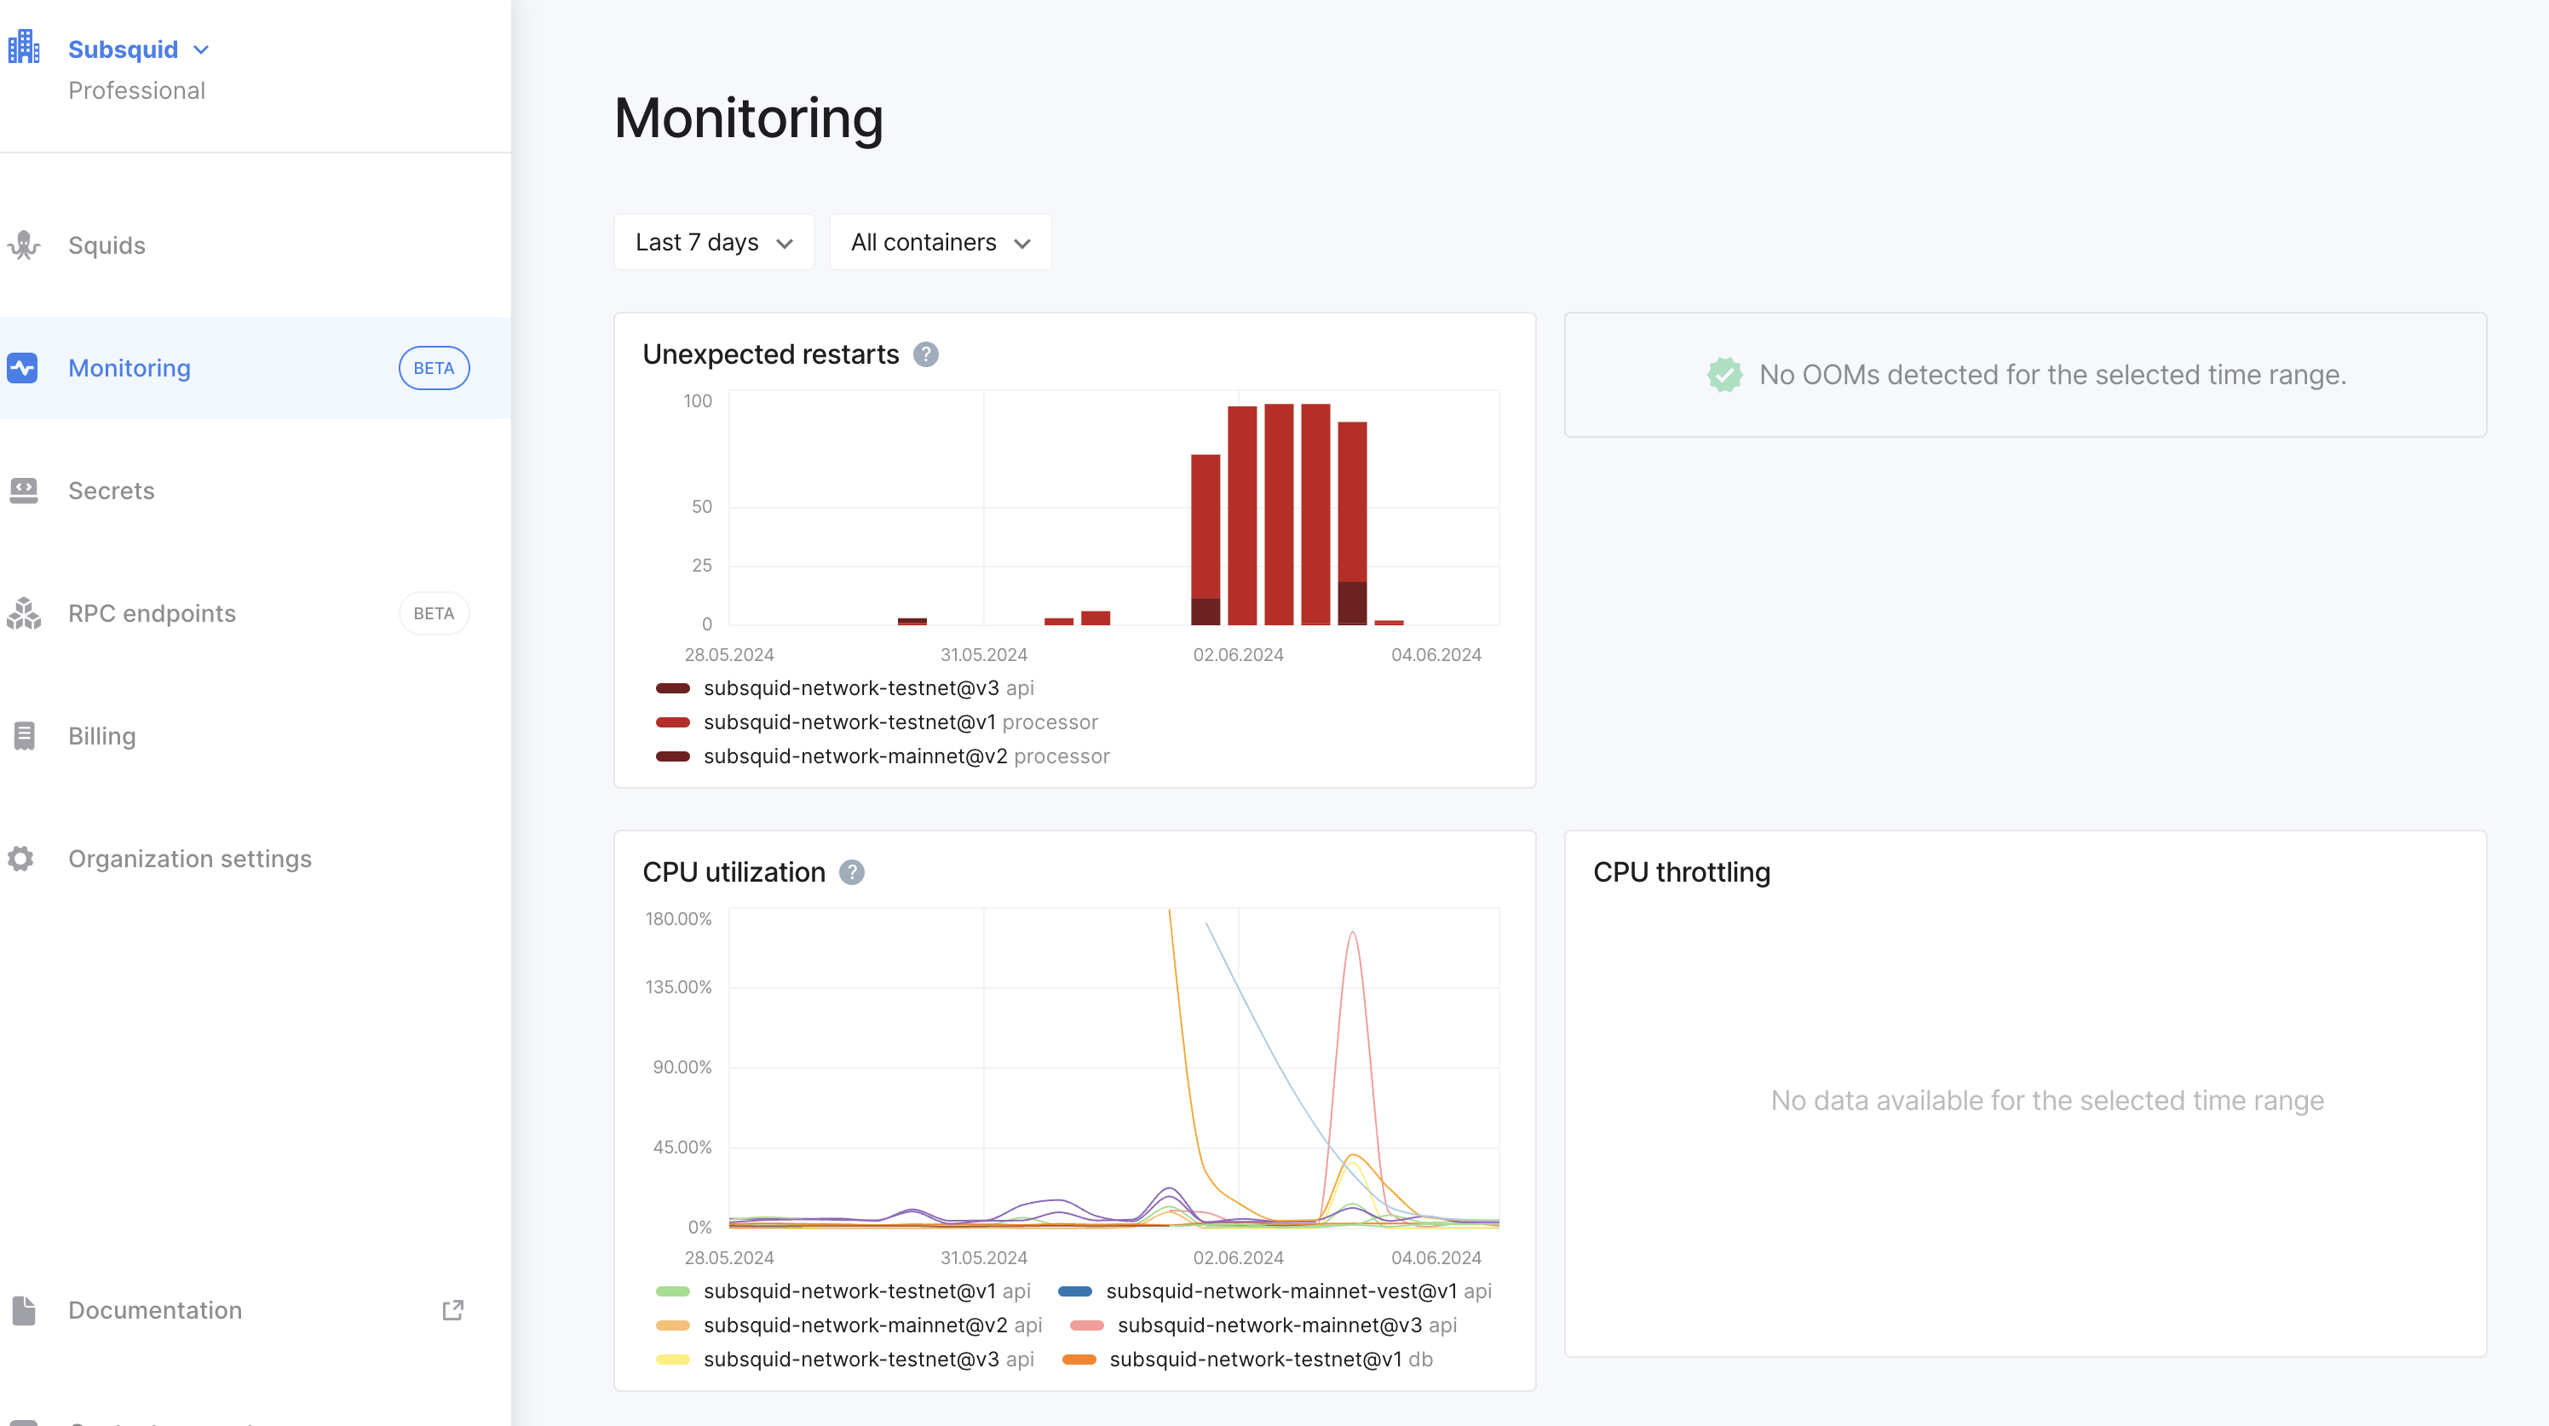Viewport: 2549px width, 1426px height.
Task: Click the Squids navigation icon
Action: (25, 245)
